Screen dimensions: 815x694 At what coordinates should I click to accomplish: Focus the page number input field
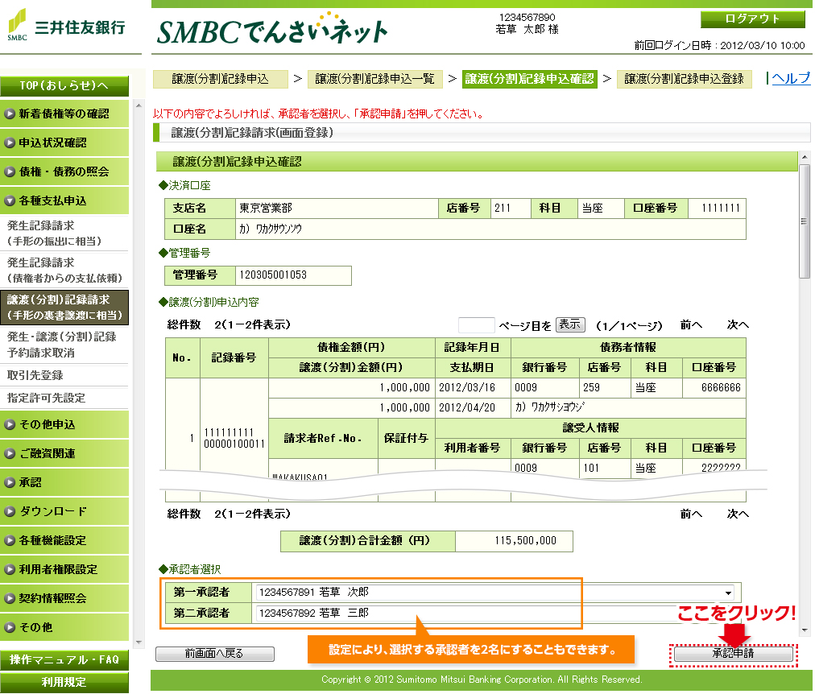[x=476, y=325]
